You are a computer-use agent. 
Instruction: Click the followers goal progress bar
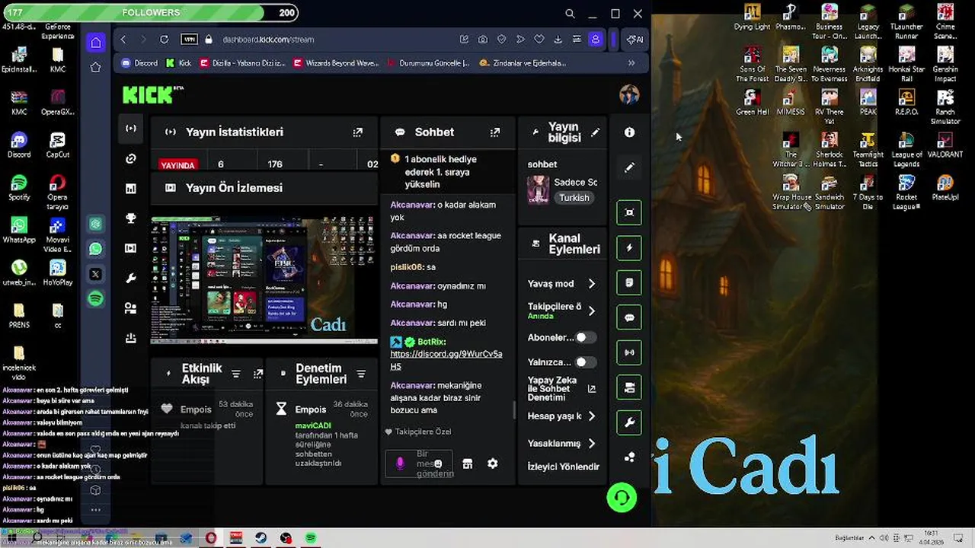coord(149,13)
